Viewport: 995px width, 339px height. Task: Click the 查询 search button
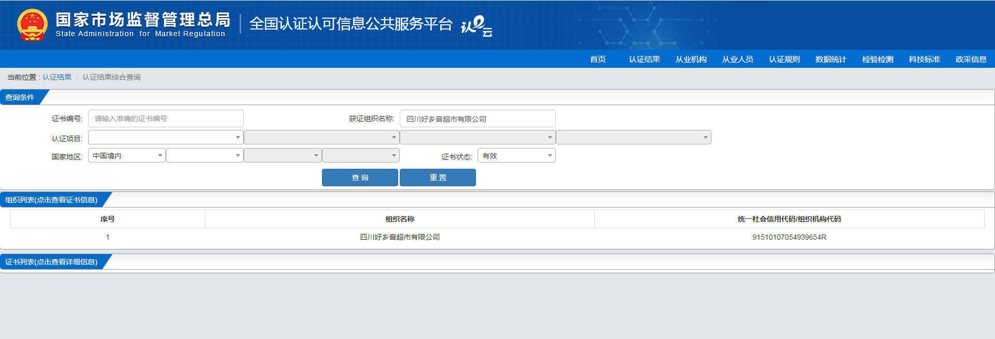(360, 178)
